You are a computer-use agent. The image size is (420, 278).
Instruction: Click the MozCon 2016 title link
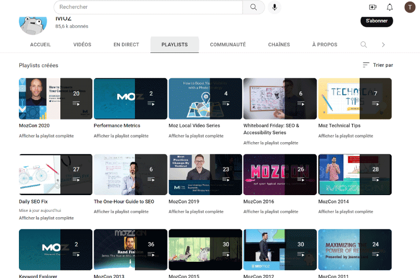pyautogui.click(x=259, y=201)
